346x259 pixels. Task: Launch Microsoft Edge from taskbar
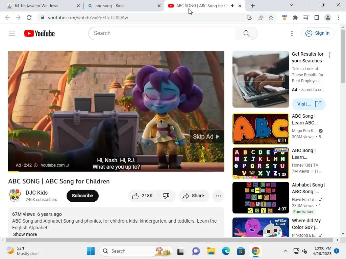click(x=226, y=251)
